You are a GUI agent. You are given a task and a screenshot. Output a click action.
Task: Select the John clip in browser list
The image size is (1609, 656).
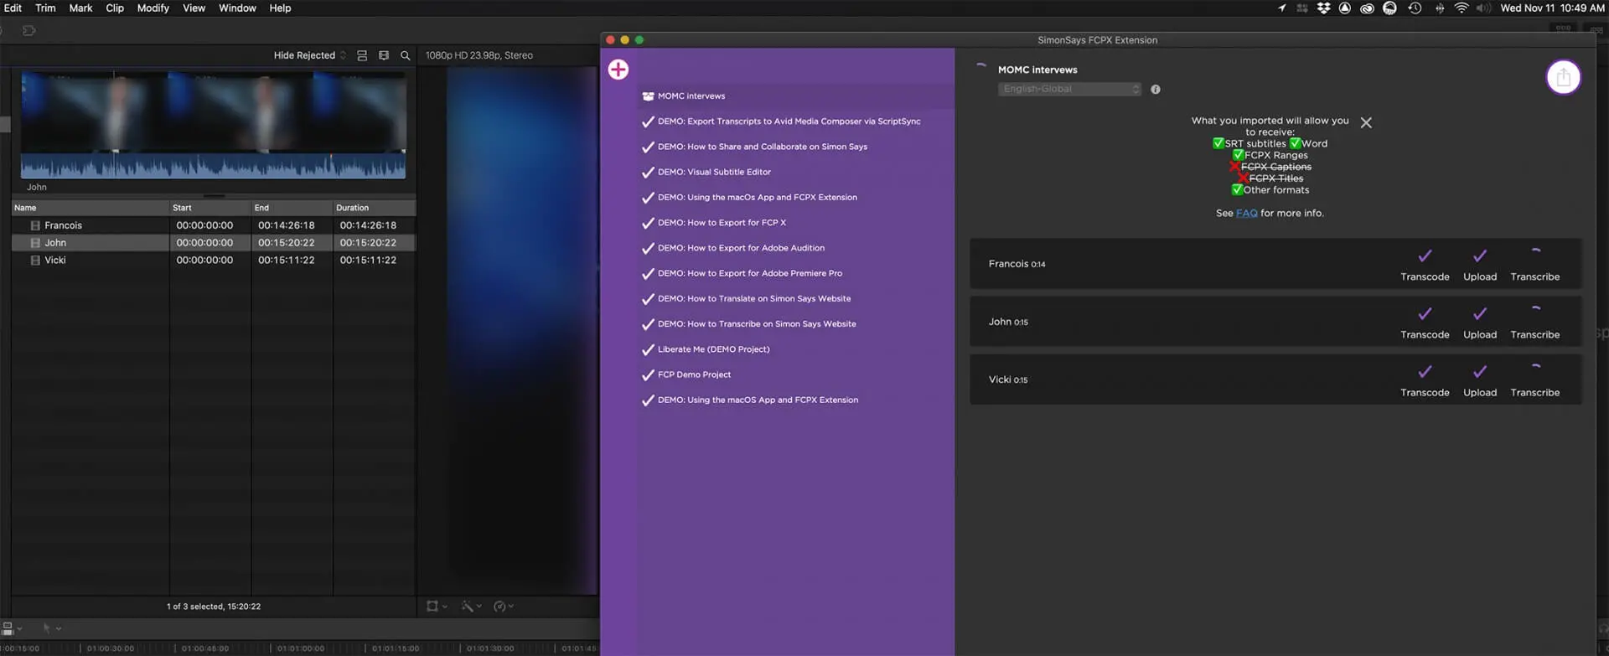(214, 243)
